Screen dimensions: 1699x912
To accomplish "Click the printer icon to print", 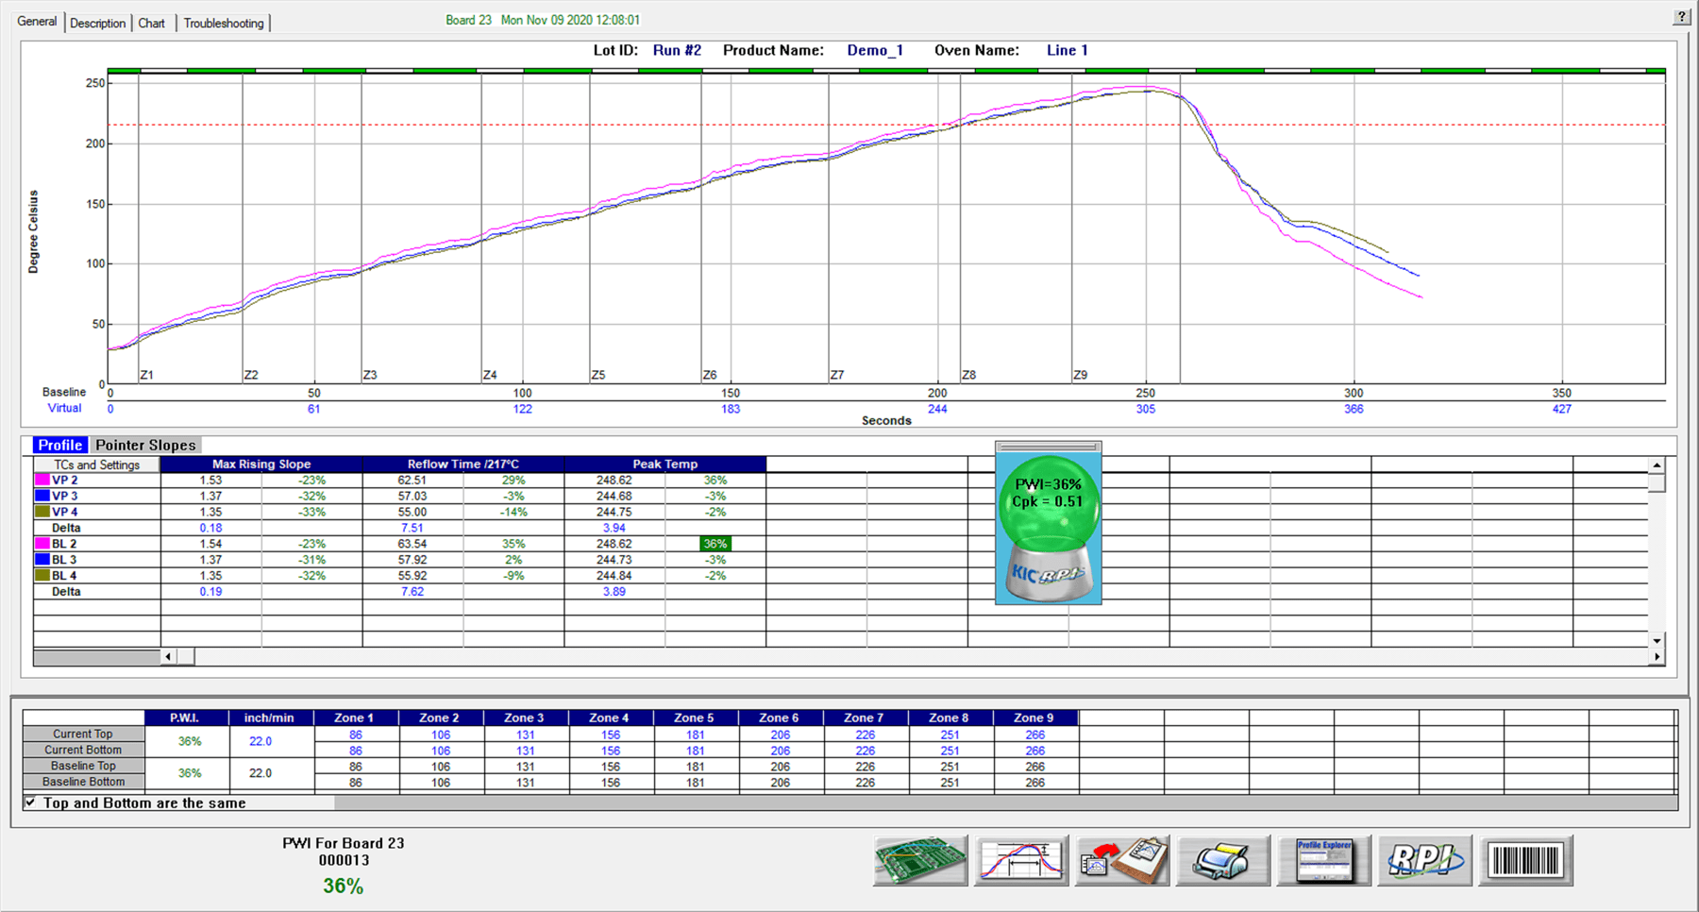I will pos(1223,860).
